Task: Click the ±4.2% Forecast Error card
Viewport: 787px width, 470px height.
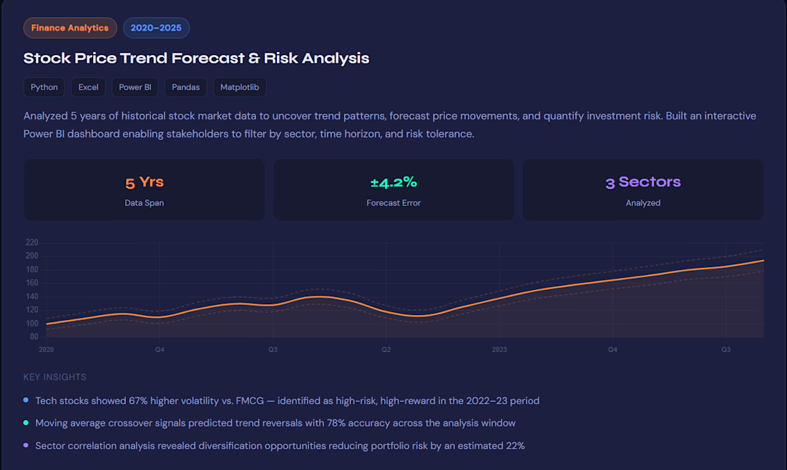Action: point(393,190)
